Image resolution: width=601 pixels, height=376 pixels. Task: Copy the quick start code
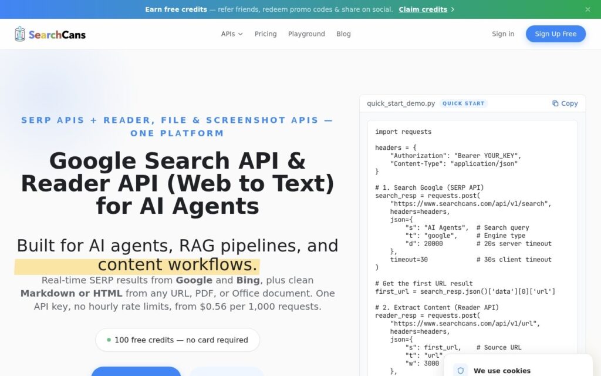[x=565, y=103]
